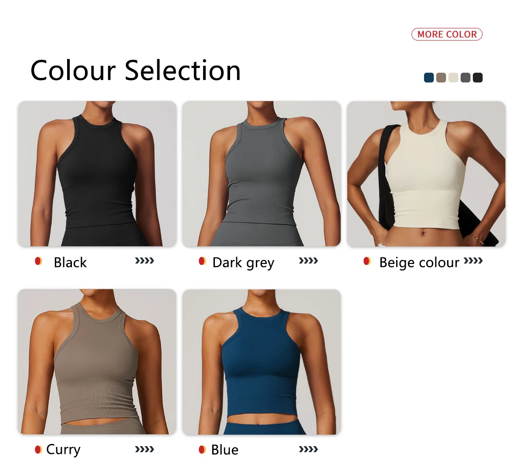The height and width of the screenshot is (467, 523).
Task: Select the Curry colour label
Action: [x=63, y=450]
